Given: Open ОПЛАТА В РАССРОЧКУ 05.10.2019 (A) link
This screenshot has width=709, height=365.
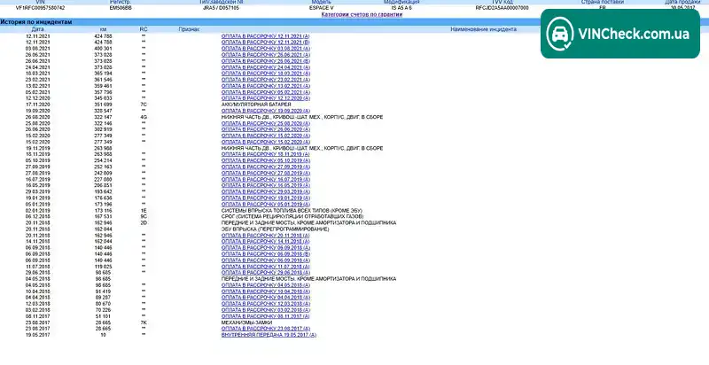Looking at the screenshot, I should click(265, 160).
